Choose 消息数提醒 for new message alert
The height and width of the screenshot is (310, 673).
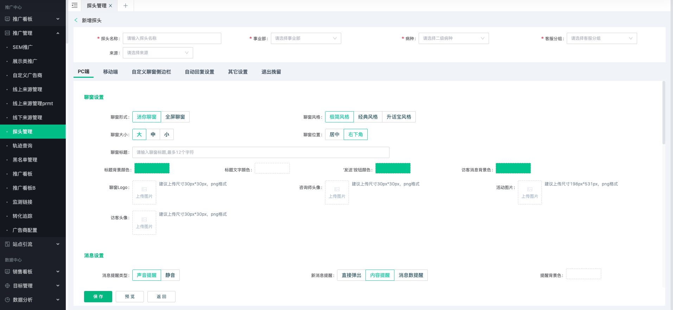(x=411, y=275)
